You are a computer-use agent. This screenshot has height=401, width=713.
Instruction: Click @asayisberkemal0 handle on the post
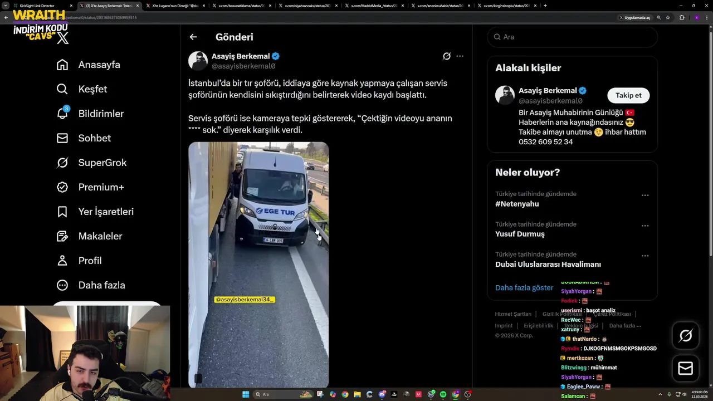coord(243,66)
